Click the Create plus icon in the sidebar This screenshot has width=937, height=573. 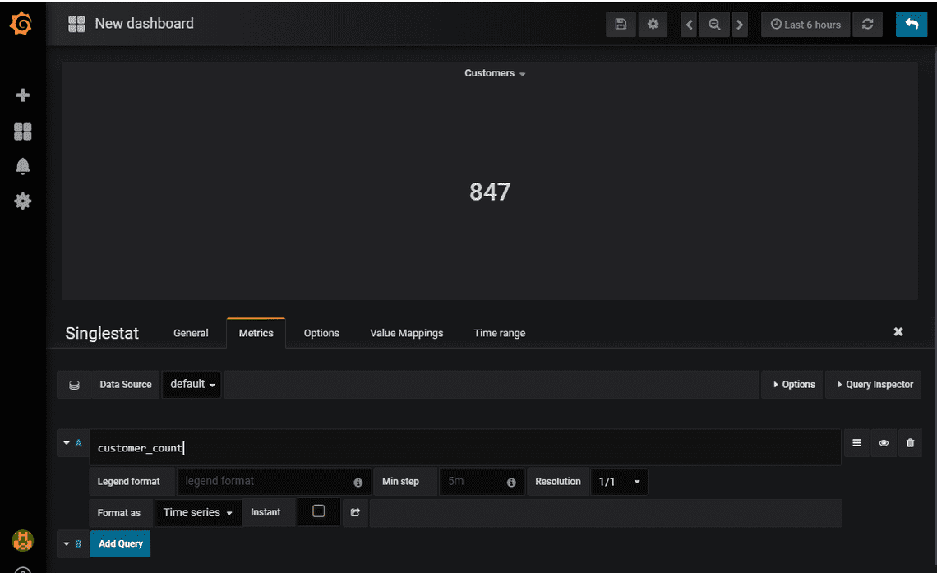click(22, 95)
